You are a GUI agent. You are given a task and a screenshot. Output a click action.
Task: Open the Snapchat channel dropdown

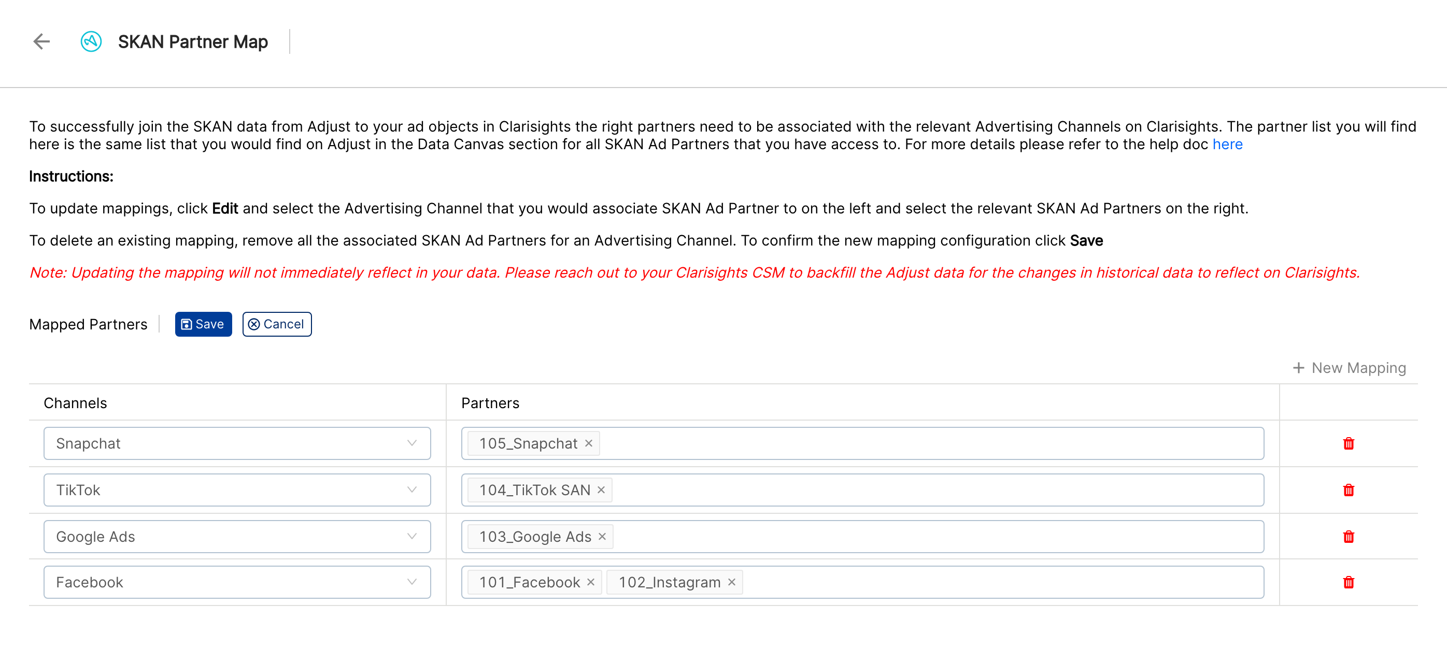coord(237,443)
